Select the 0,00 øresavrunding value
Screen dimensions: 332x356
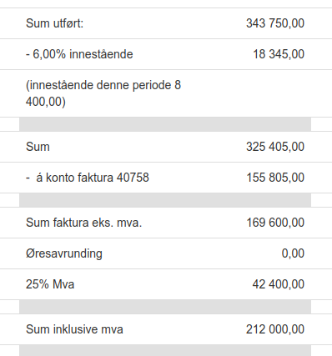coord(293,253)
